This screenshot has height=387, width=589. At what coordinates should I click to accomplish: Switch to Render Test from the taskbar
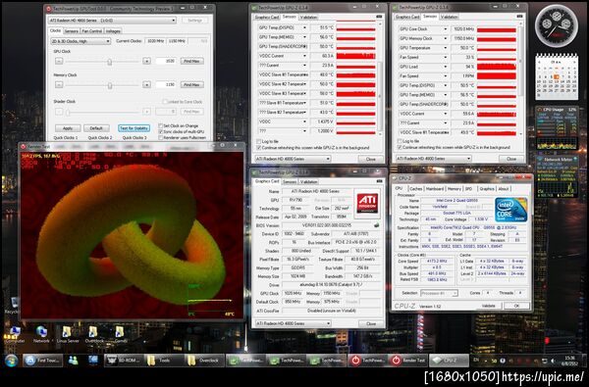[x=408, y=361]
